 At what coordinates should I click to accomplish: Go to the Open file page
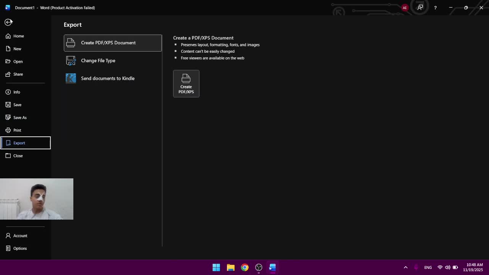(x=18, y=61)
